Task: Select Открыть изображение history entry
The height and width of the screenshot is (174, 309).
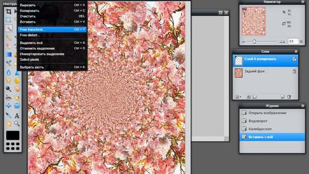Action: pos(272,113)
